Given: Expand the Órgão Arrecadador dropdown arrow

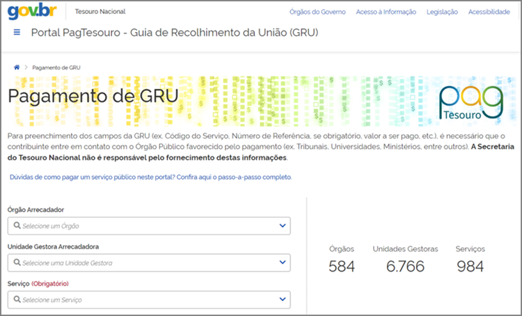Looking at the screenshot, I should 282,226.
